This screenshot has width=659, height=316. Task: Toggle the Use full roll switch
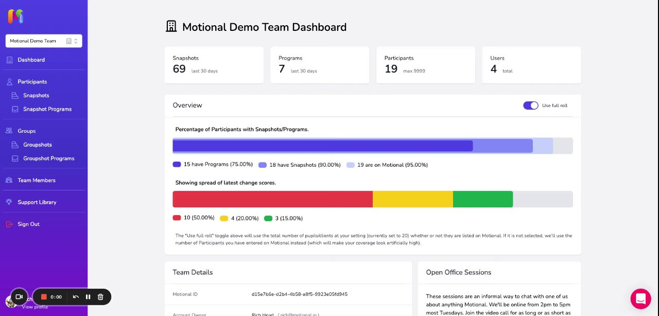[x=531, y=106]
